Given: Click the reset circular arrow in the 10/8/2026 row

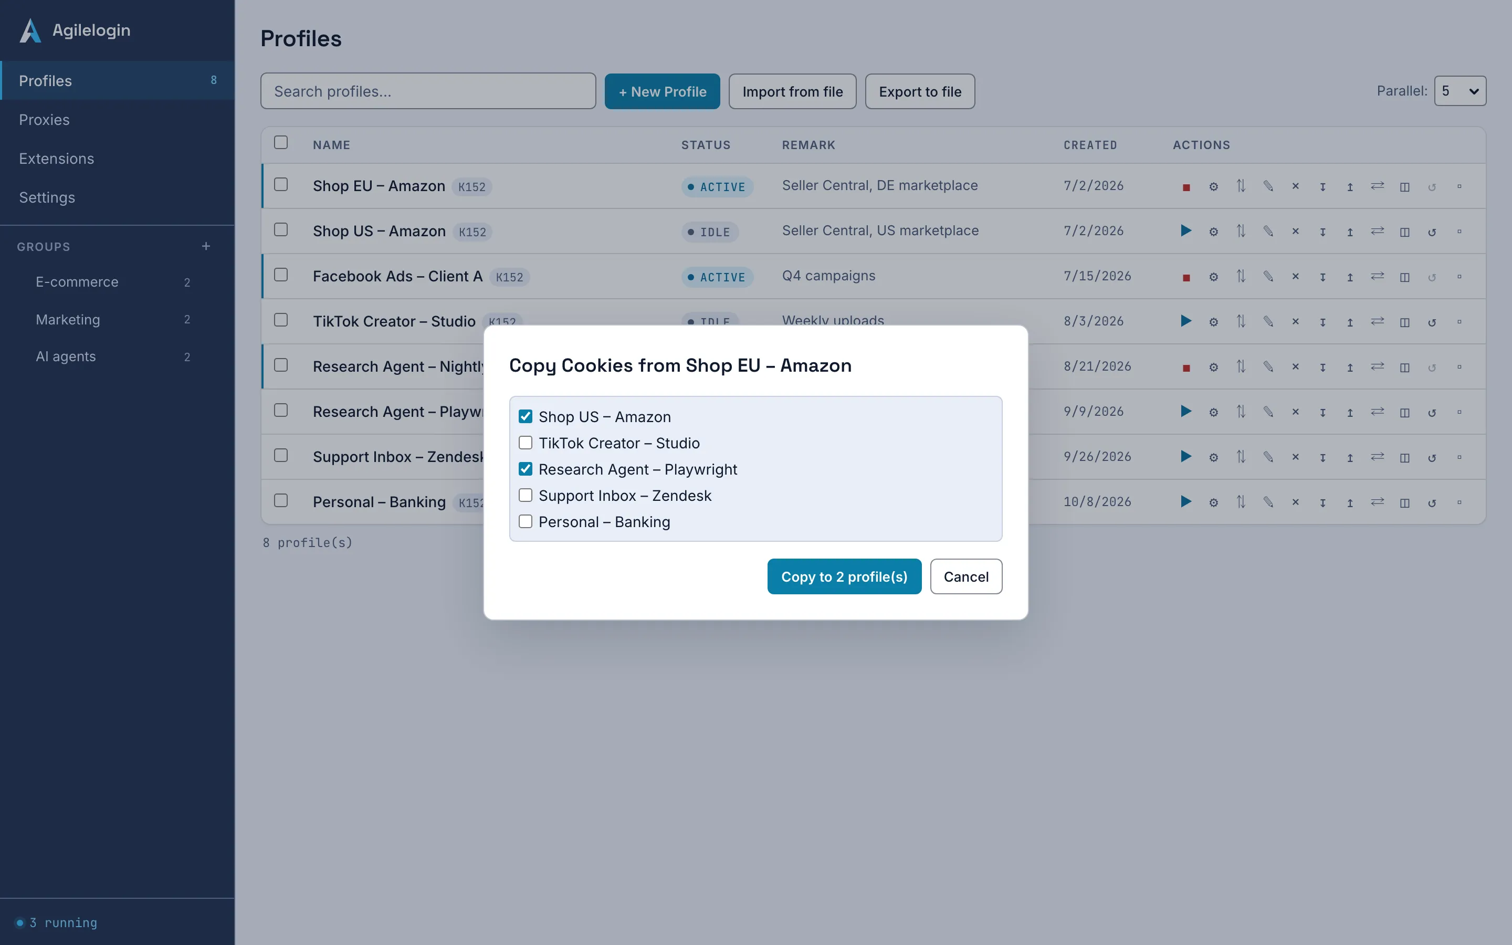Looking at the screenshot, I should [1432, 502].
